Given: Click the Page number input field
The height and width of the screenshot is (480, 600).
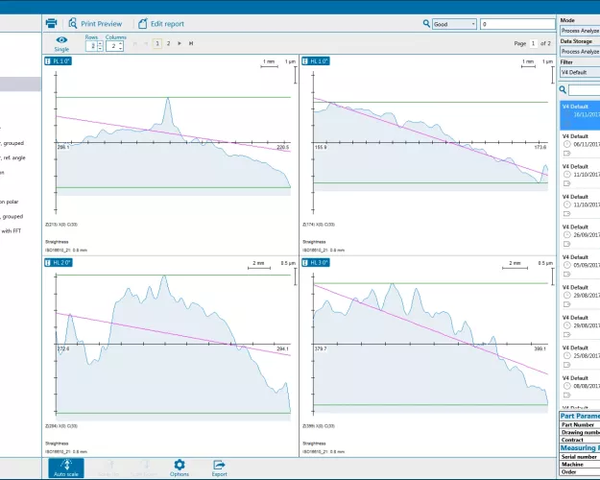Looking at the screenshot, I should tap(533, 43).
